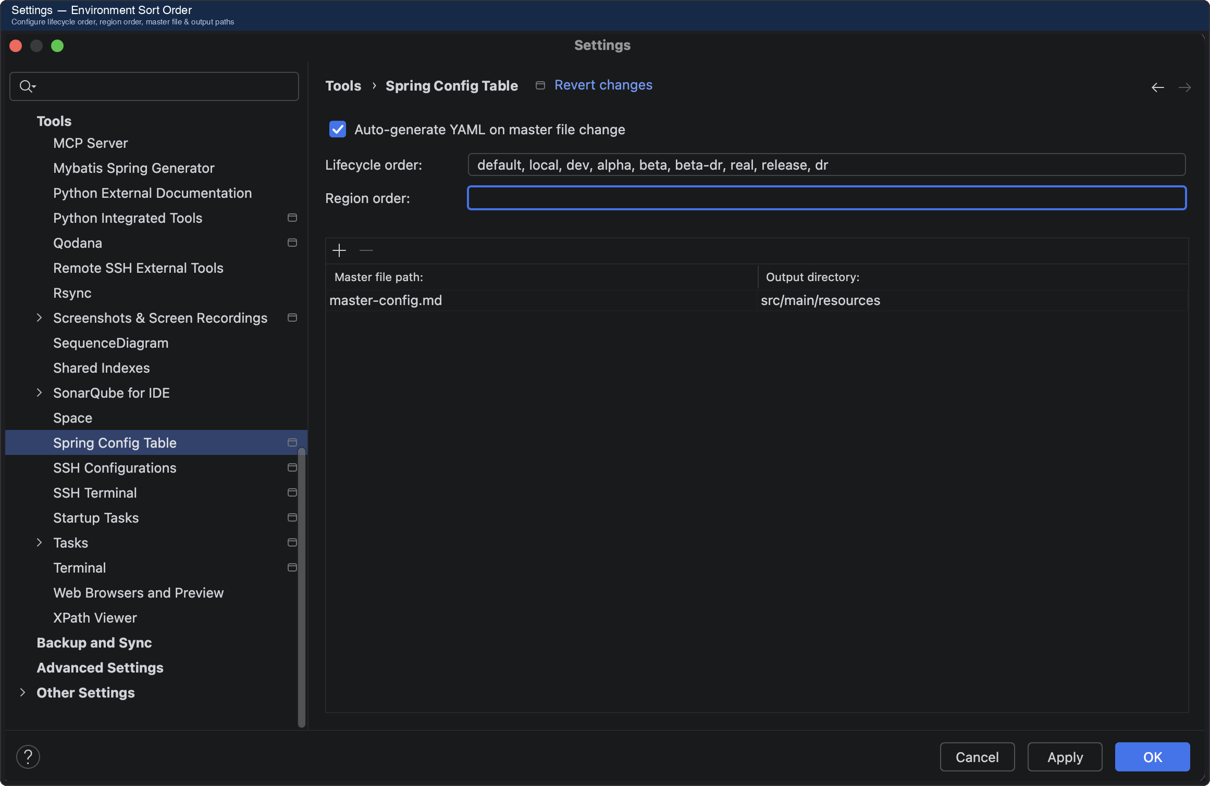Click the plus icon to add row
The image size is (1210, 786).
[339, 250]
